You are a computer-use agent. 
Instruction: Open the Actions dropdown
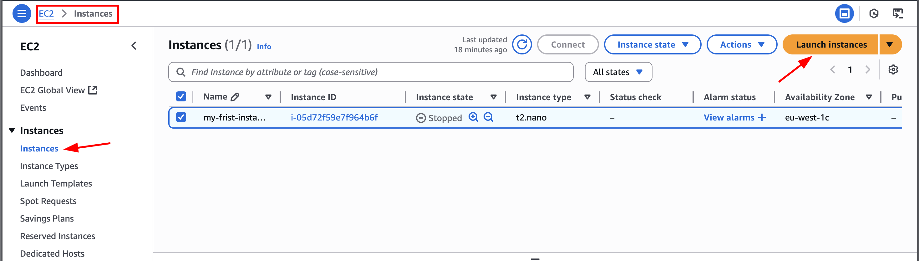tap(741, 45)
